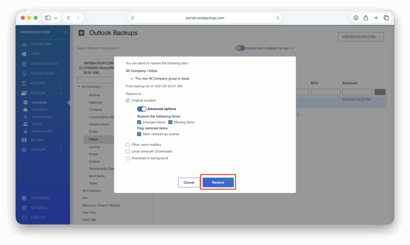The height and width of the screenshot is (245, 410).
Task: Cancel the restore dialog
Action: (x=189, y=183)
